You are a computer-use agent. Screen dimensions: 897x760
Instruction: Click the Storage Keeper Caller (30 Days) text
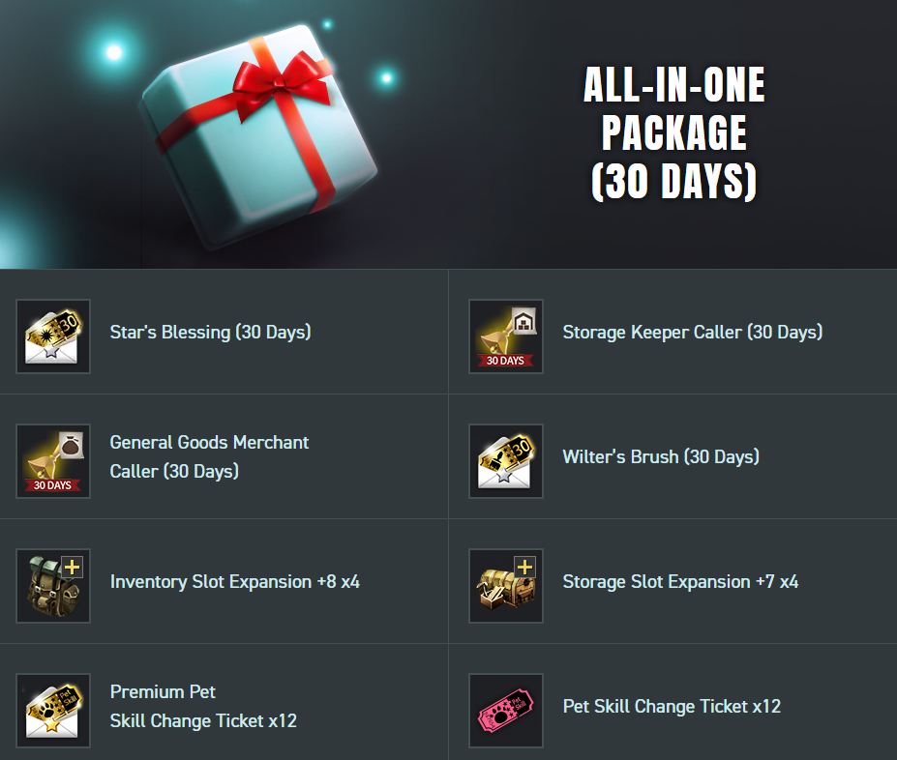tap(692, 332)
